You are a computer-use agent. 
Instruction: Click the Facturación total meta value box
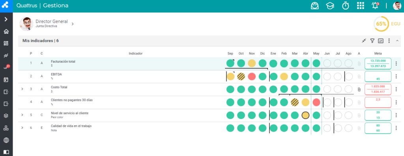(x=378, y=63)
